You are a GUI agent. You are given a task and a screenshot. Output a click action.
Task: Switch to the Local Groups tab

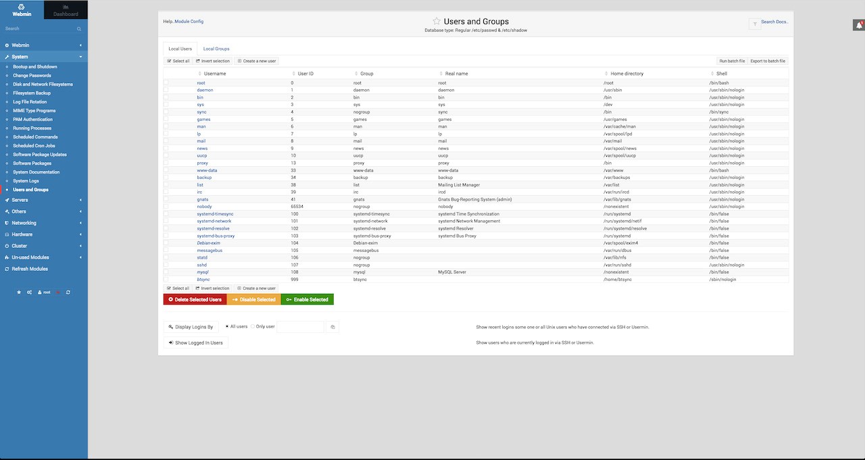[216, 48]
